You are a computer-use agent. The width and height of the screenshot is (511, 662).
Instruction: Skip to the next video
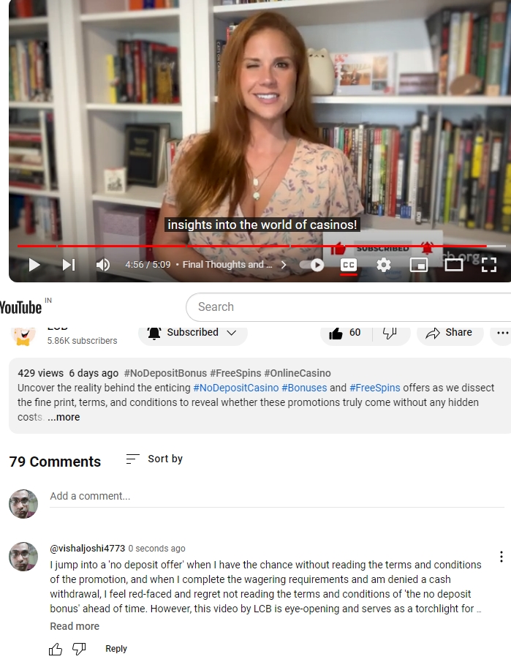69,265
